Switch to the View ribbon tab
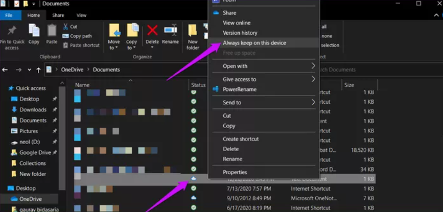 point(81,15)
